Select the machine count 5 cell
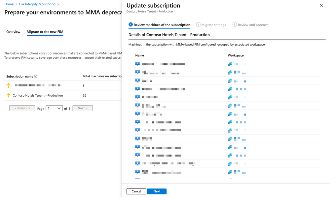 pos(84,85)
